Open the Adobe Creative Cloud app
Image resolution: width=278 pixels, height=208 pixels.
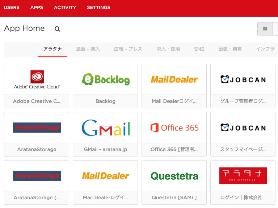tap(37, 80)
